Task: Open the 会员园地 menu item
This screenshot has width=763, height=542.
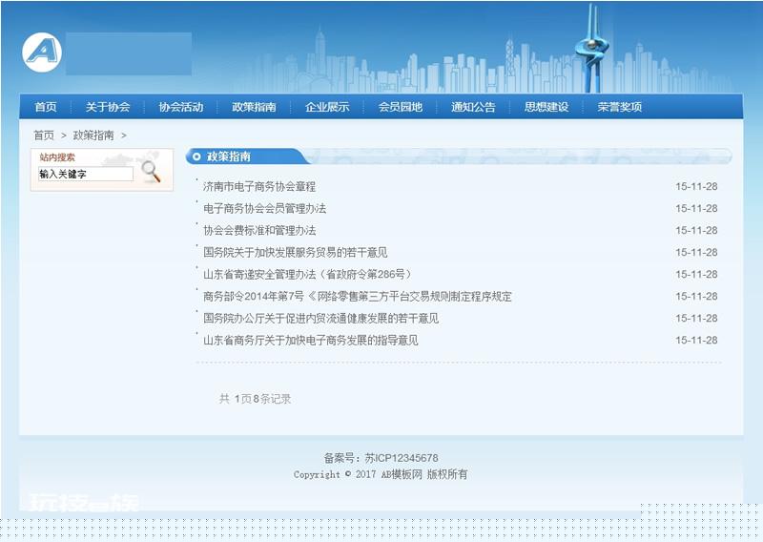Action: [400, 107]
